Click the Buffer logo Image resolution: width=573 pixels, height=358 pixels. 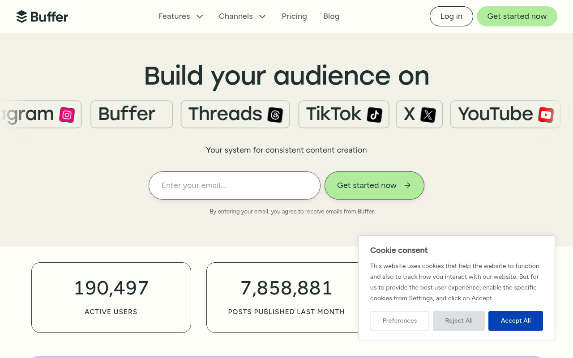click(42, 16)
